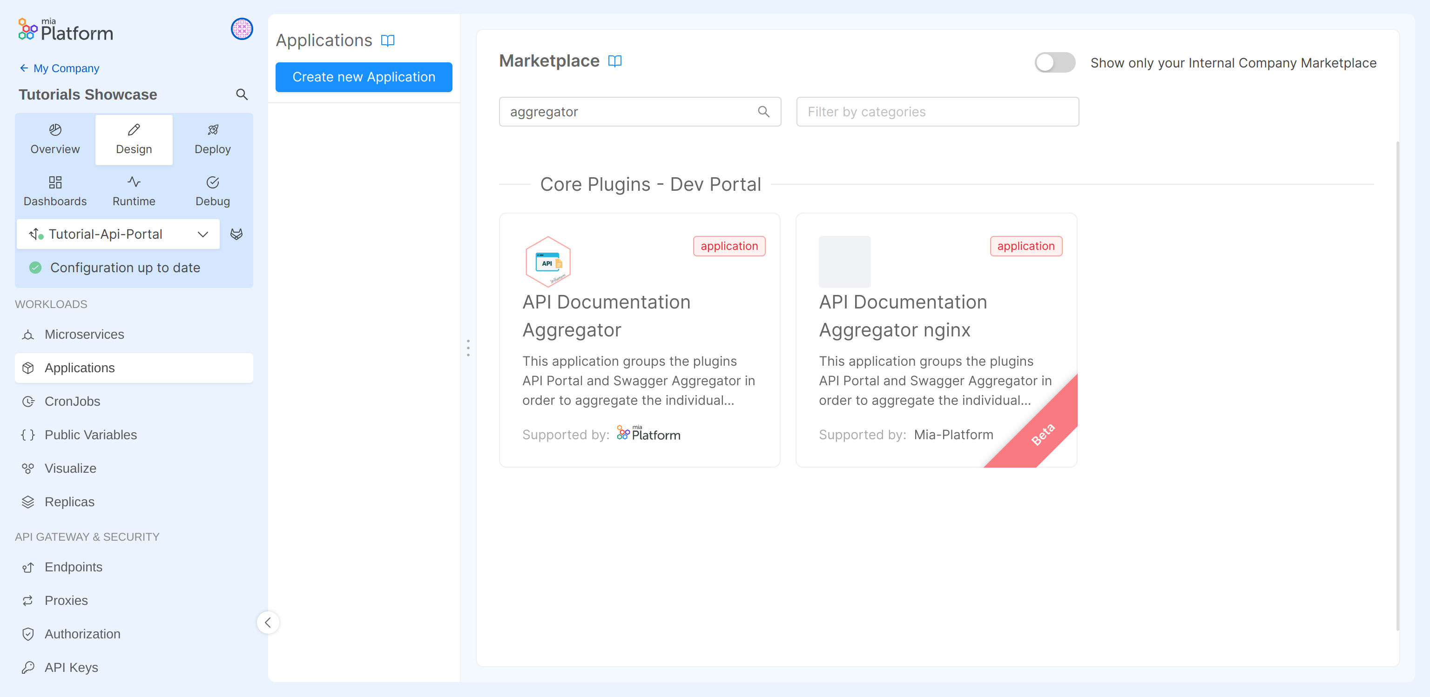Viewport: 1430px width, 697px height.
Task: Click Create new Application
Action: (x=364, y=77)
